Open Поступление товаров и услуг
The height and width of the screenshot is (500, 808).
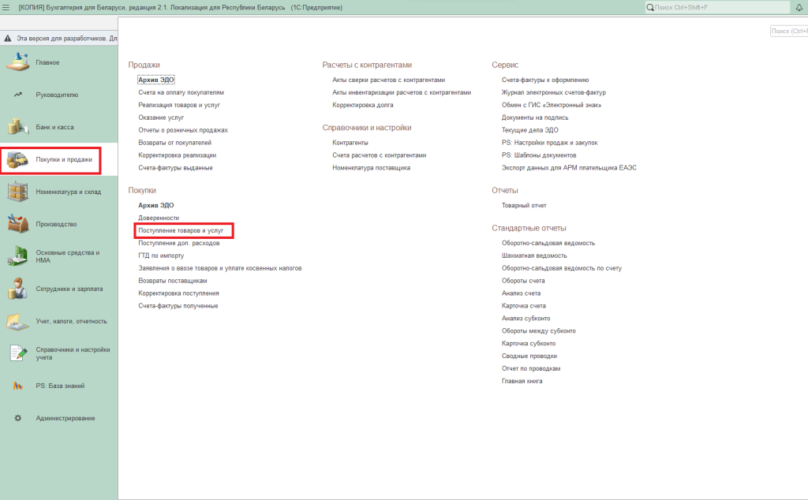point(181,230)
